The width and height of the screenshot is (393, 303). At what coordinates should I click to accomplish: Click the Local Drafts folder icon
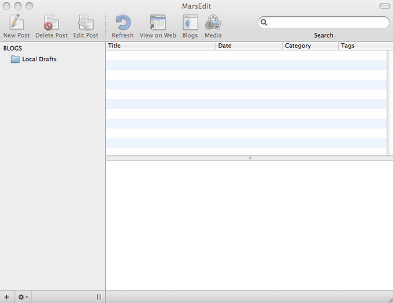(x=15, y=59)
